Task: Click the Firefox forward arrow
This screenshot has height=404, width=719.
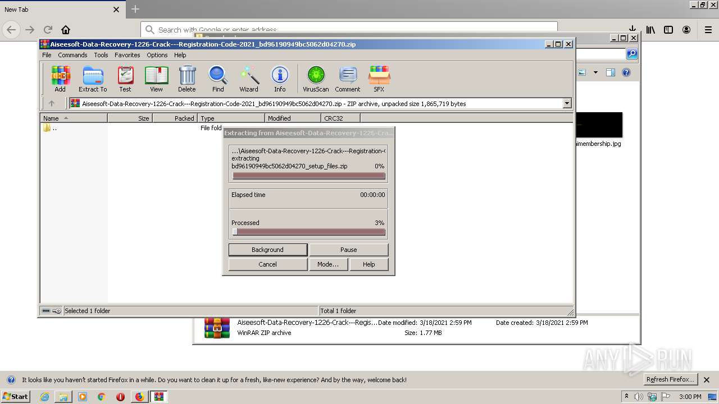Action: [x=30, y=30]
